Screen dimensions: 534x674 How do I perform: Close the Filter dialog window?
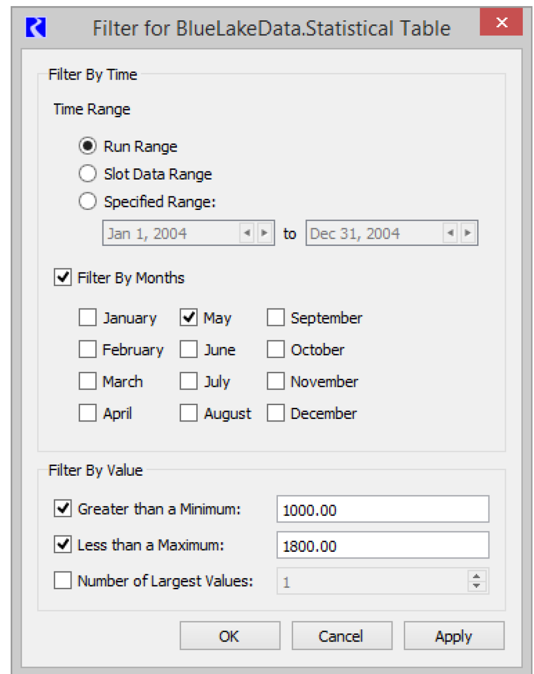[501, 22]
